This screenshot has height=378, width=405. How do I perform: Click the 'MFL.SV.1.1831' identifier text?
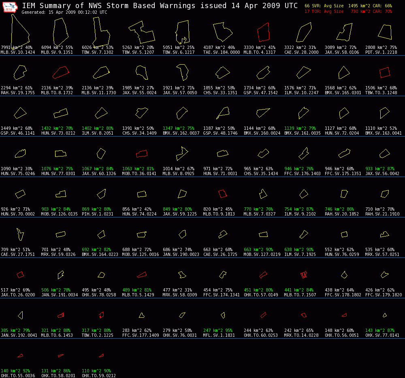click(x=219, y=336)
